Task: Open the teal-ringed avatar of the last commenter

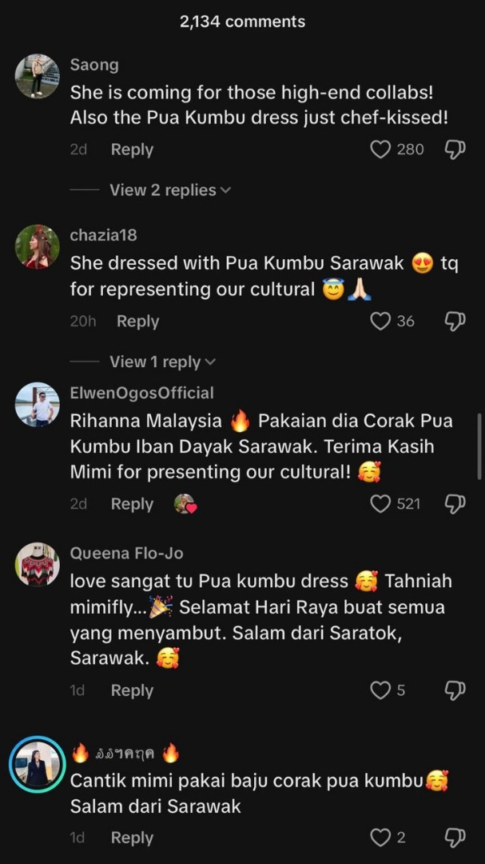Action: (37, 764)
